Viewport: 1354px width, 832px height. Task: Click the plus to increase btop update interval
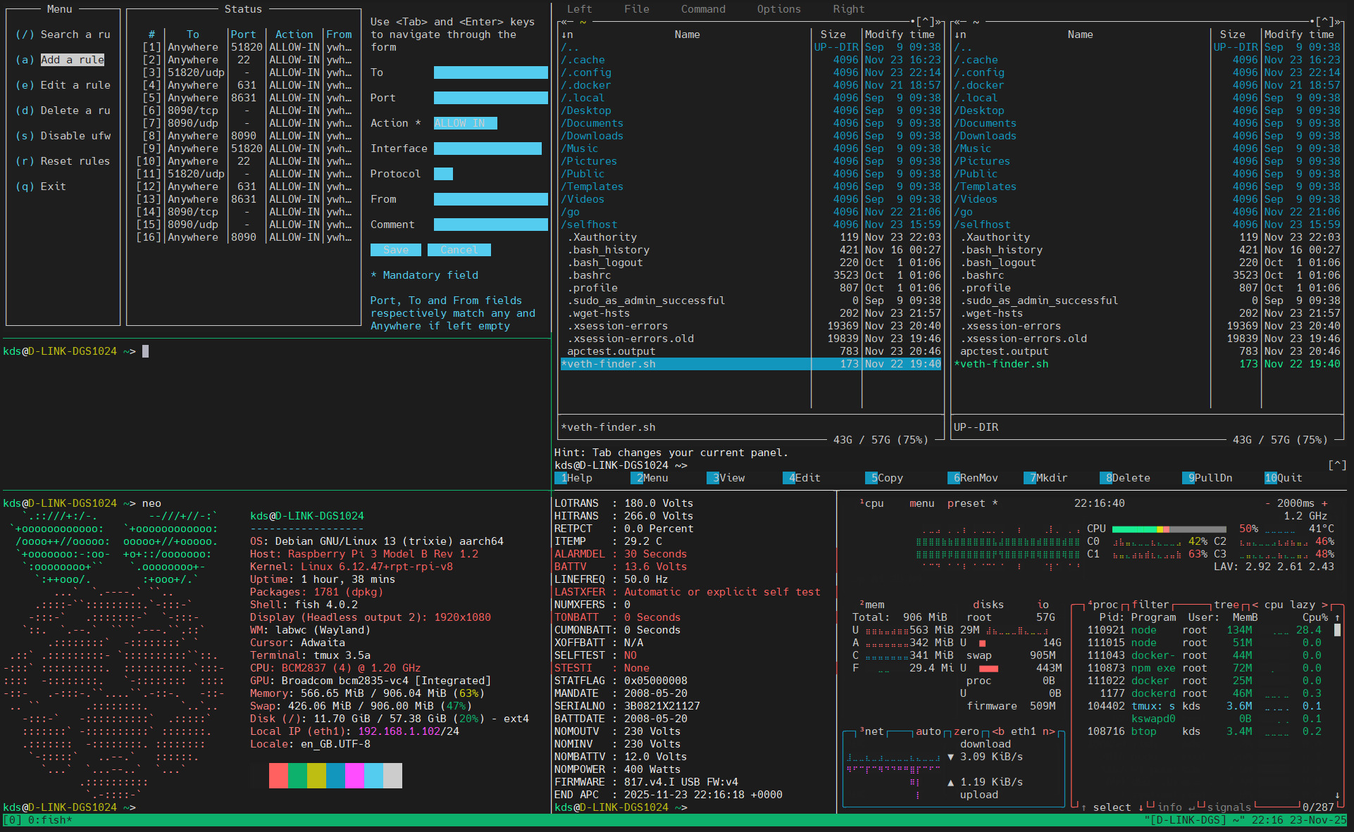(x=1324, y=503)
